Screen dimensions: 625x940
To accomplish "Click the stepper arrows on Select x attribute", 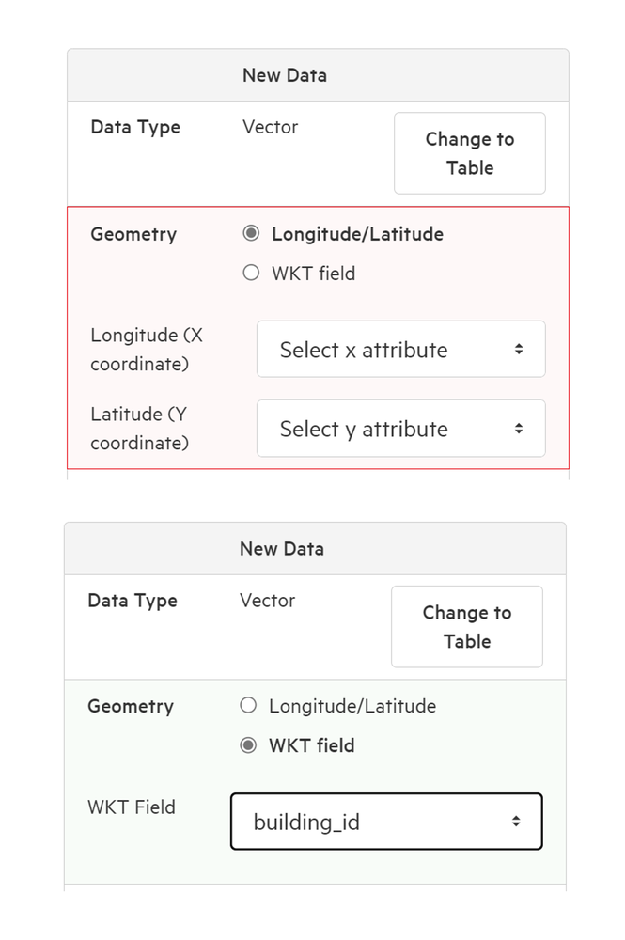I will tap(519, 349).
